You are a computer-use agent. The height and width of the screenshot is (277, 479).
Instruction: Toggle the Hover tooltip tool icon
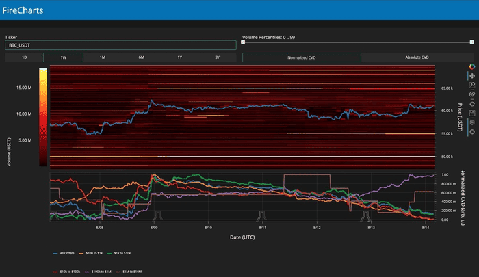472,123
